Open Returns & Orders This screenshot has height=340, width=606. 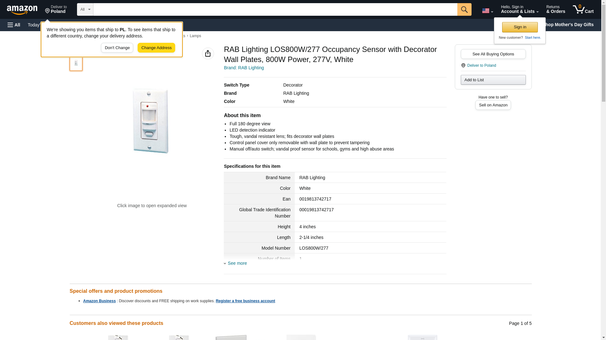coord(555,9)
